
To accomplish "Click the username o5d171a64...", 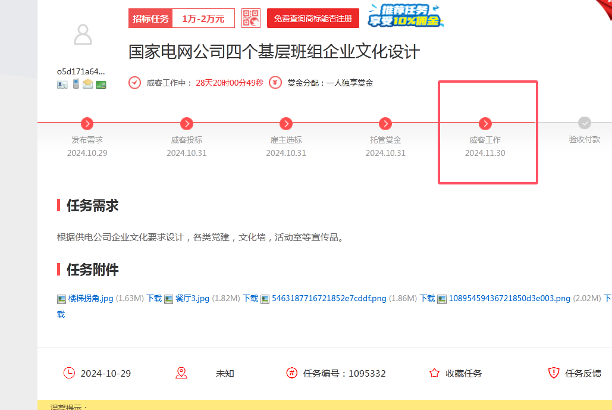I will [81, 71].
